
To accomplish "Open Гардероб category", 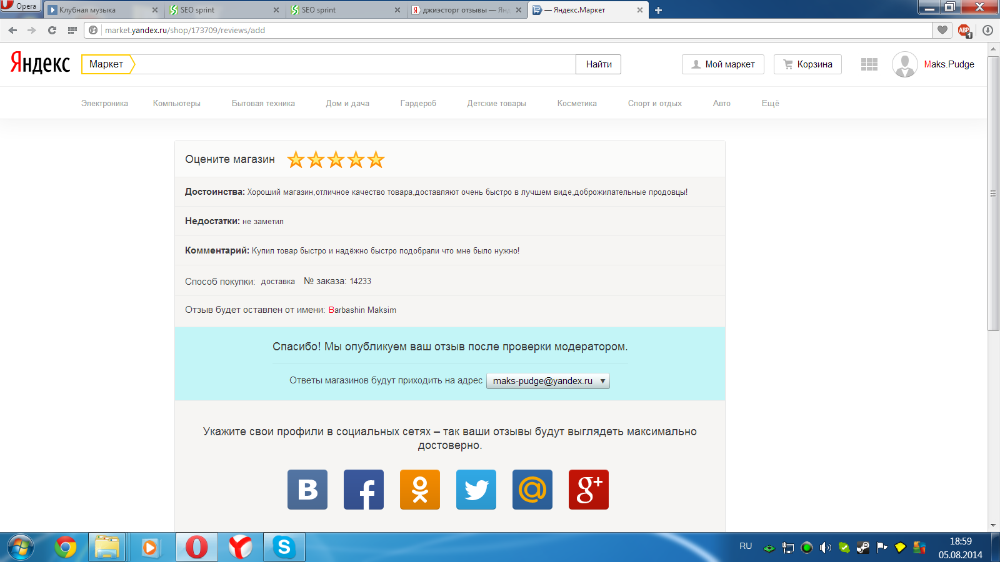I will [x=418, y=104].
